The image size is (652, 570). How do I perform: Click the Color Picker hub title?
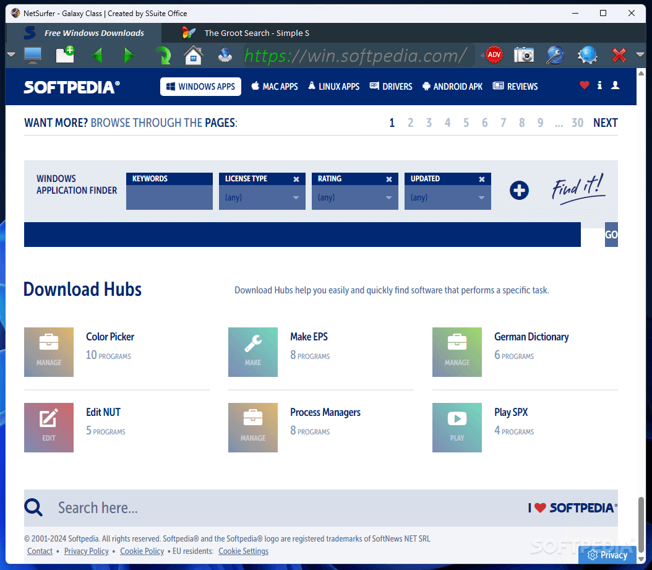click(x=110, y=337)
